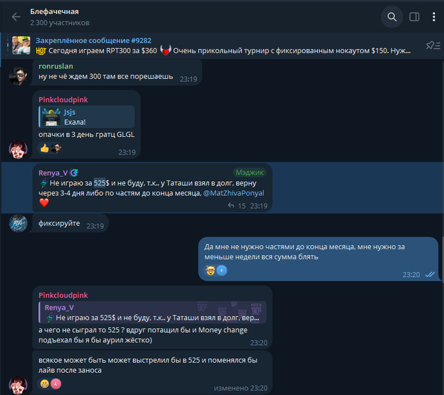
Task: Jump to the quoted Renya_V message
Action: [x=152, y=313]
